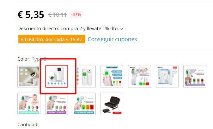Click the Color label above the variants

tap(24, 59)
